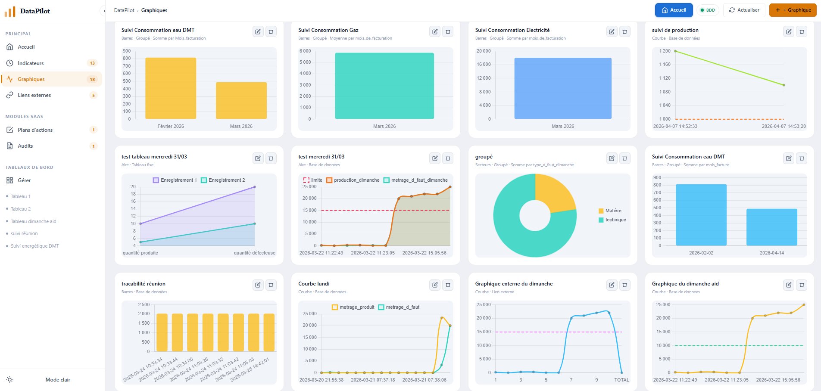This screenshot has height=391, width=821.
Task: Click + Graphique to add chart
Action: coord(793,10)
